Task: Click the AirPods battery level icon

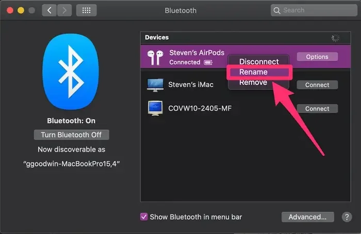Action: click(x=208, y=63)
